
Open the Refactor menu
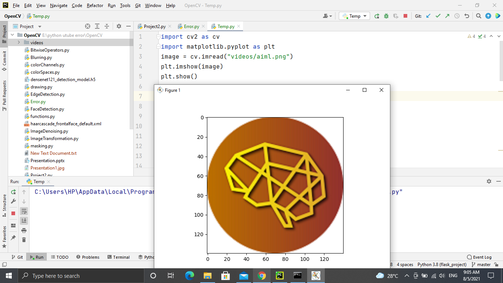click(x=95, y=6)
